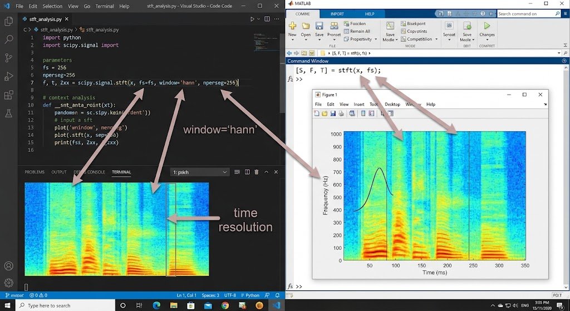The width and height of the screenshot is (570, 311).
Task: Click the save icon in Figure 1 toolbar
Action: click(x=333, y=113)
